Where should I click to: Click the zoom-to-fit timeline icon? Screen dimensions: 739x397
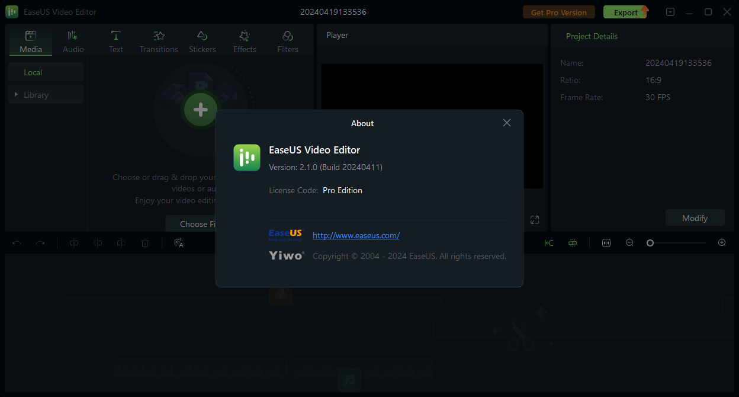(606, 243)
